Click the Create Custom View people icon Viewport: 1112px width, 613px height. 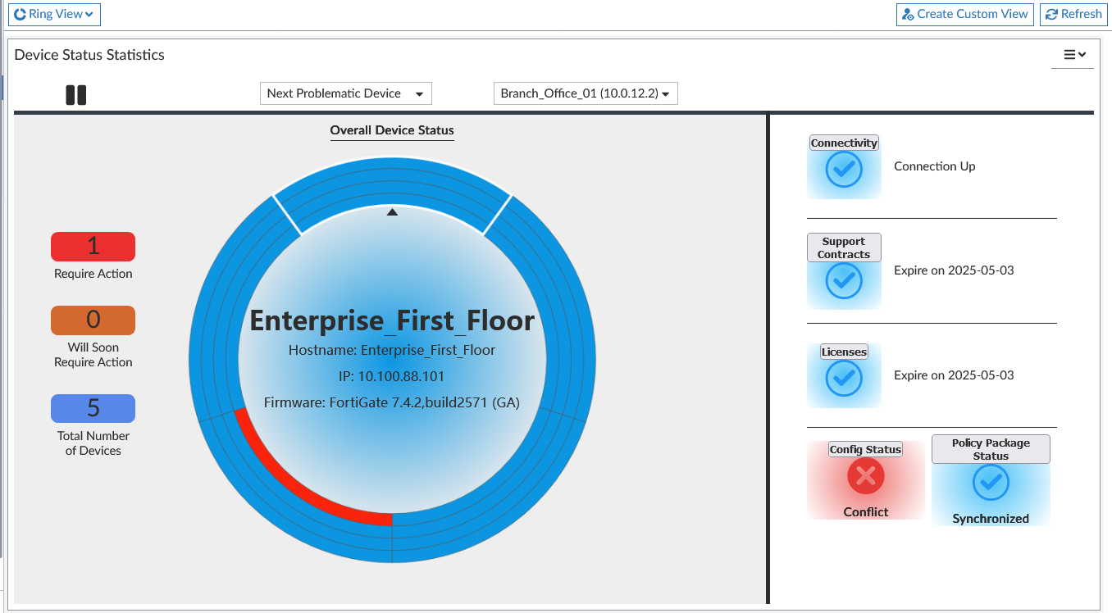click(x=907, y=14)
